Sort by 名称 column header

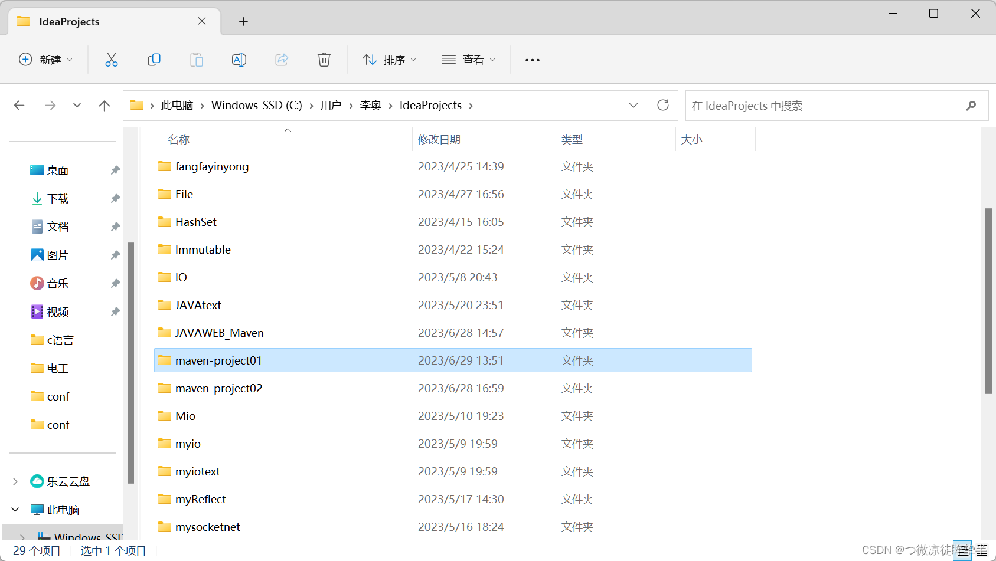point(179,140)
